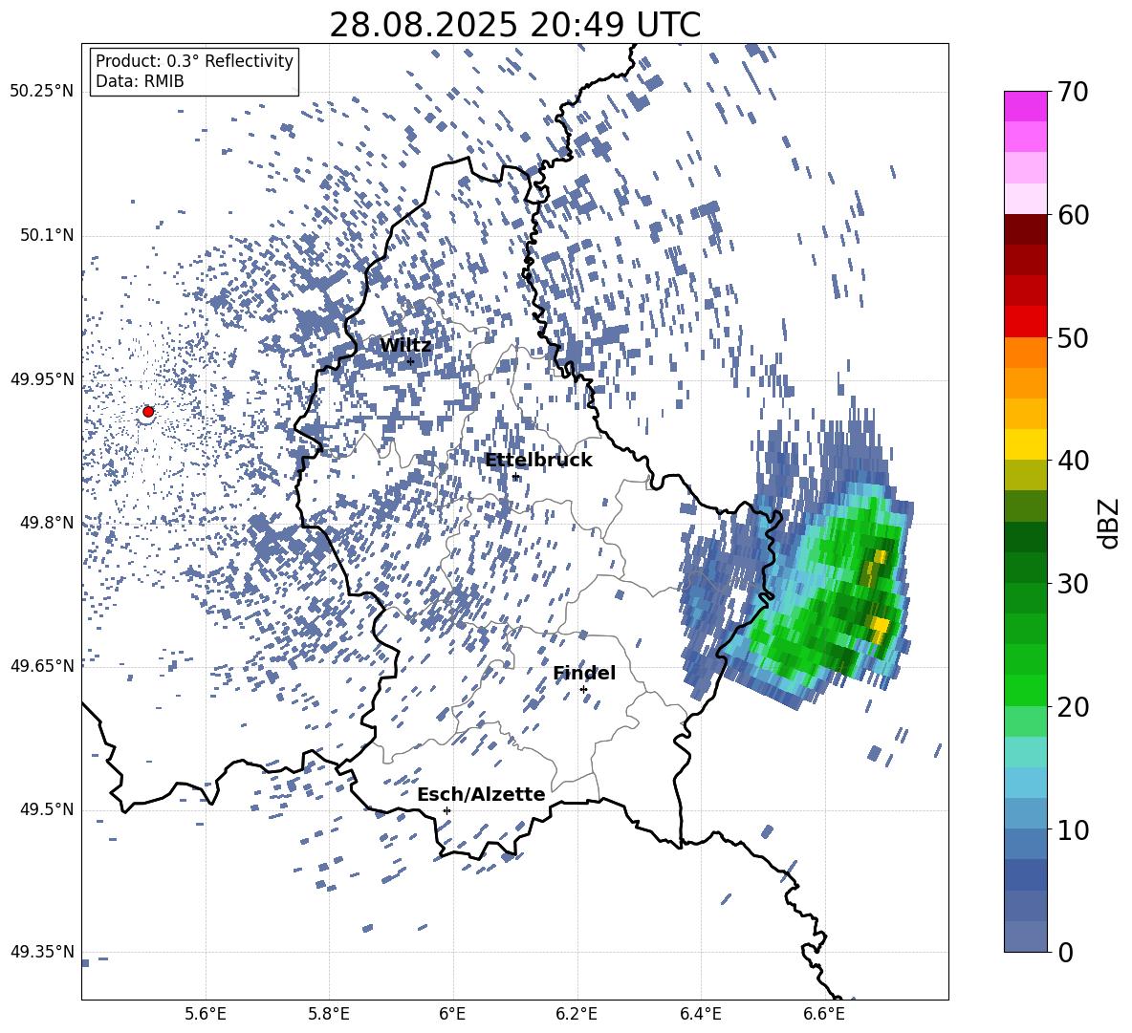Click the 49.35°N latitude label
The width and height of the screenshot is (1132, 1033).
[42, 952]
